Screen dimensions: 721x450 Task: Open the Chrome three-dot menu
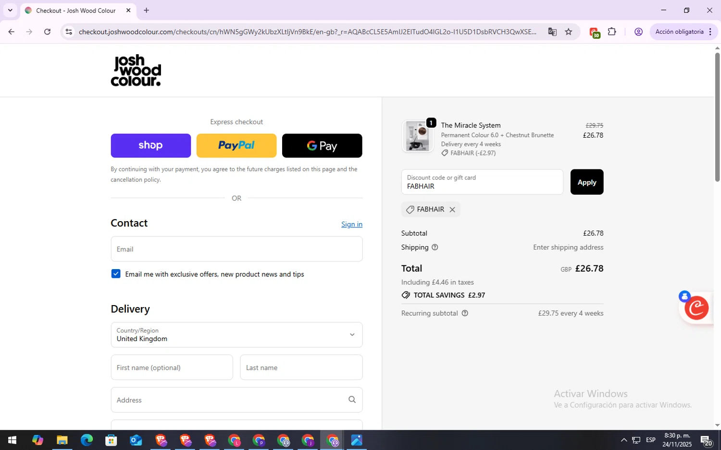(710, 32)
